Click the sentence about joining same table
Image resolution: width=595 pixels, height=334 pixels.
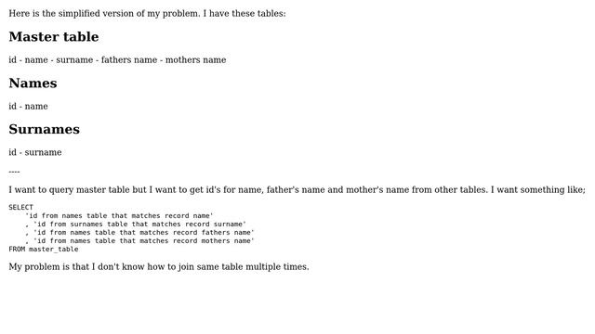pyautogui.click(x=159, y=267)
